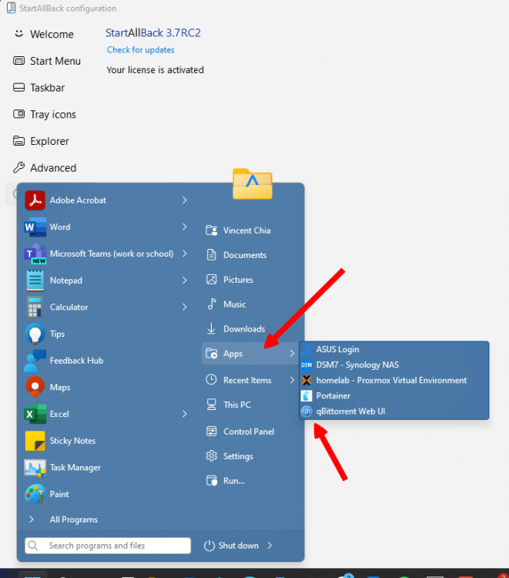Viewport: 509px width, 578px height.
Task: Launch homelab Proxmox Virtual Environment shortcut
Action: [x=390, y=380]
